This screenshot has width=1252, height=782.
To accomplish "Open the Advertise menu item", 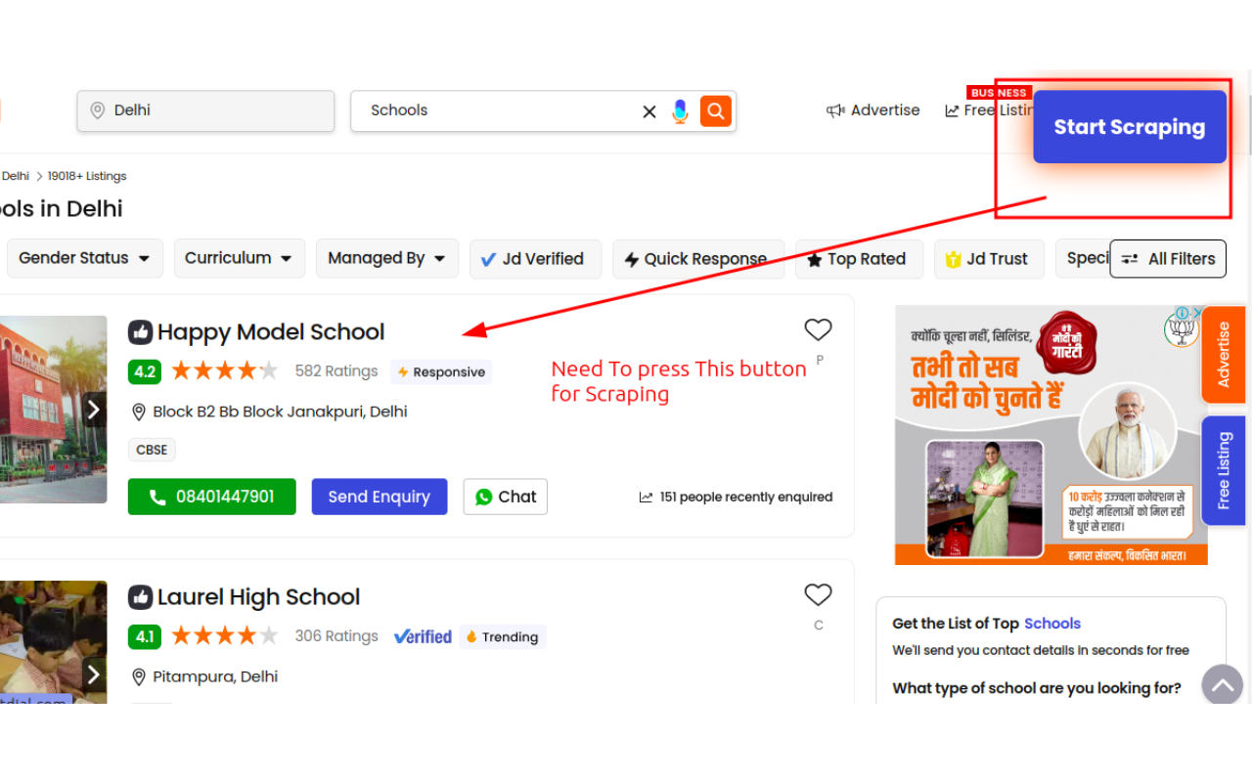I will tap(873, 110).
